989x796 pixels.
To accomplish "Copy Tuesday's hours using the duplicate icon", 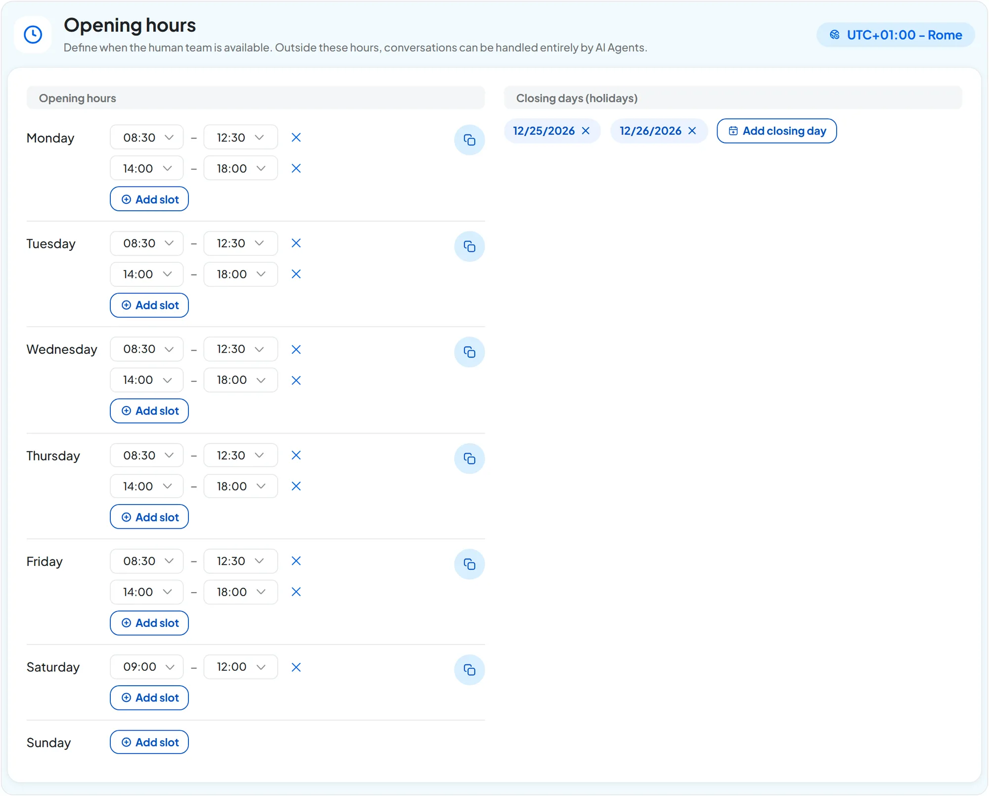I will tap(469, 246).
